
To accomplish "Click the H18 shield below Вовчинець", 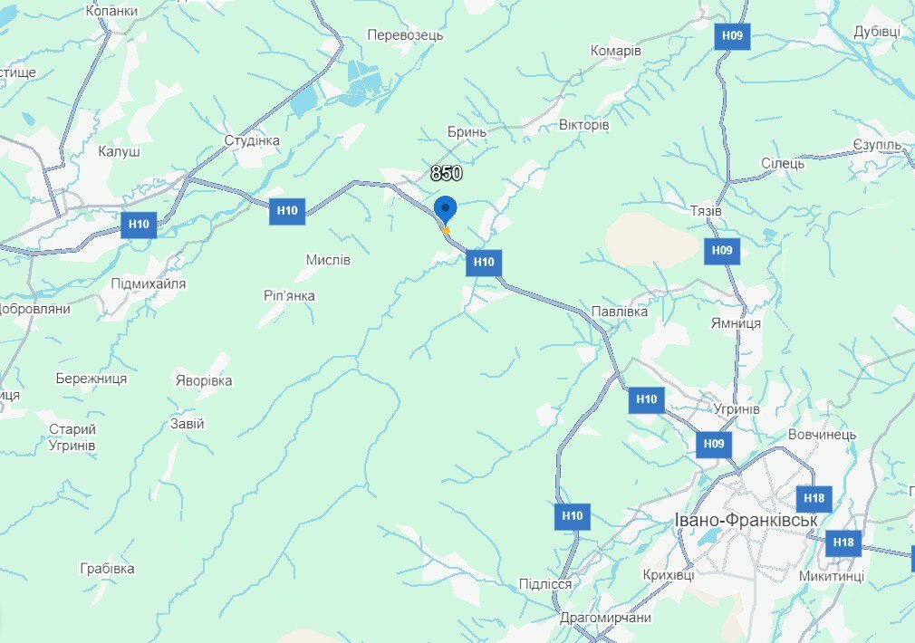I will point(814,498).
